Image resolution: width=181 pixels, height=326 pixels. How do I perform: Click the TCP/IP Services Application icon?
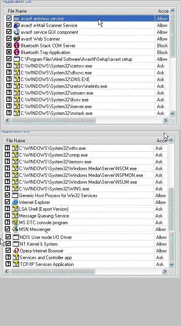[x=16, y=264]
